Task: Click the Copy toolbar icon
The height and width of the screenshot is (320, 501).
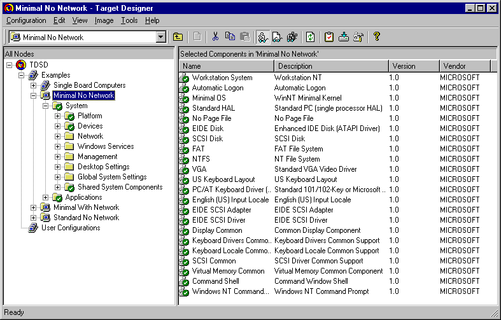Action: point(230,37)
